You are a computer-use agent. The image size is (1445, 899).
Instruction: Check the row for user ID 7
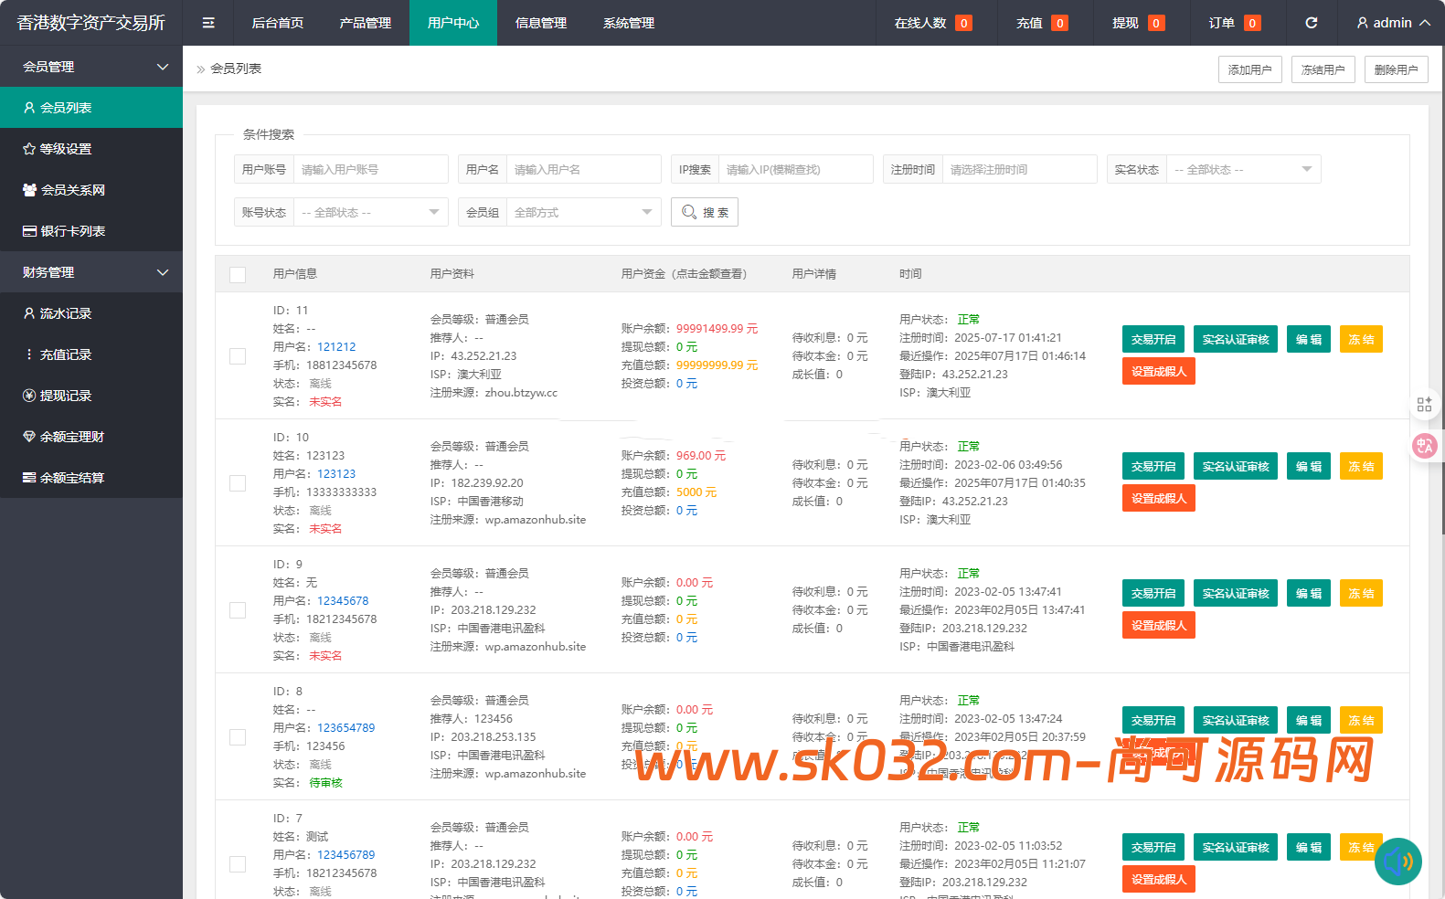238,864
